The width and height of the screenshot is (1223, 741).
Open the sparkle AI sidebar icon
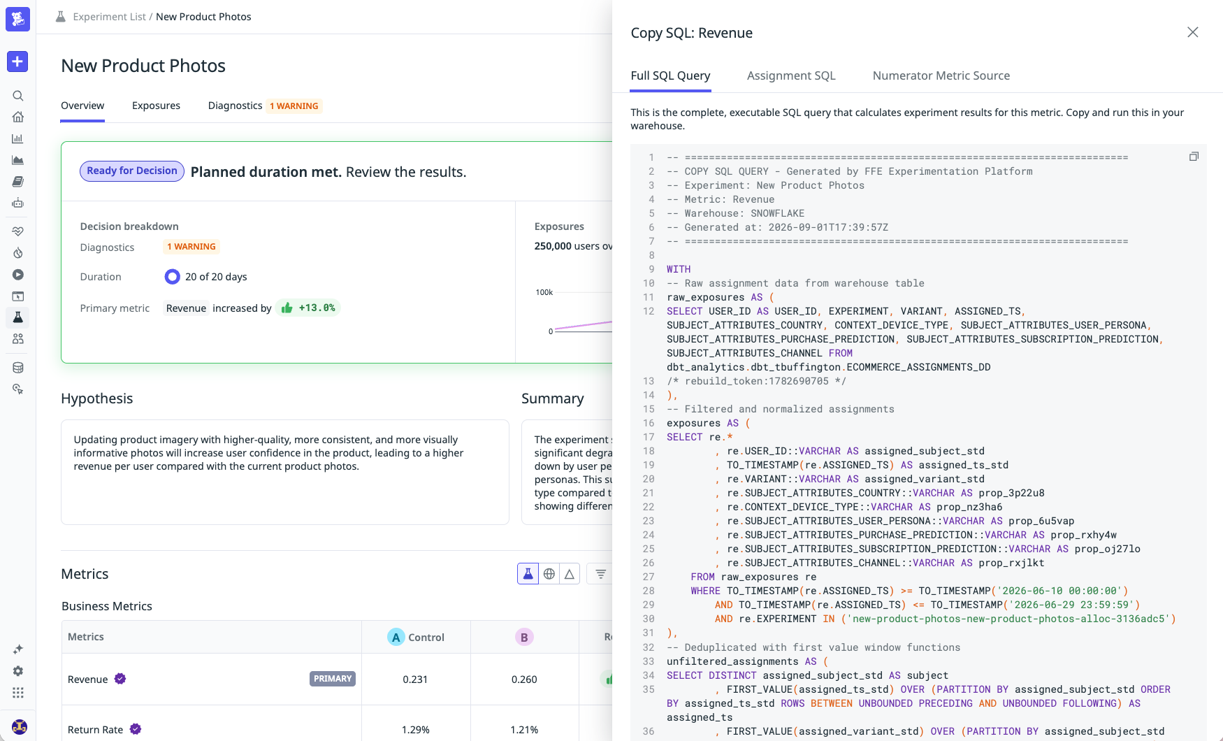point(18,649)
